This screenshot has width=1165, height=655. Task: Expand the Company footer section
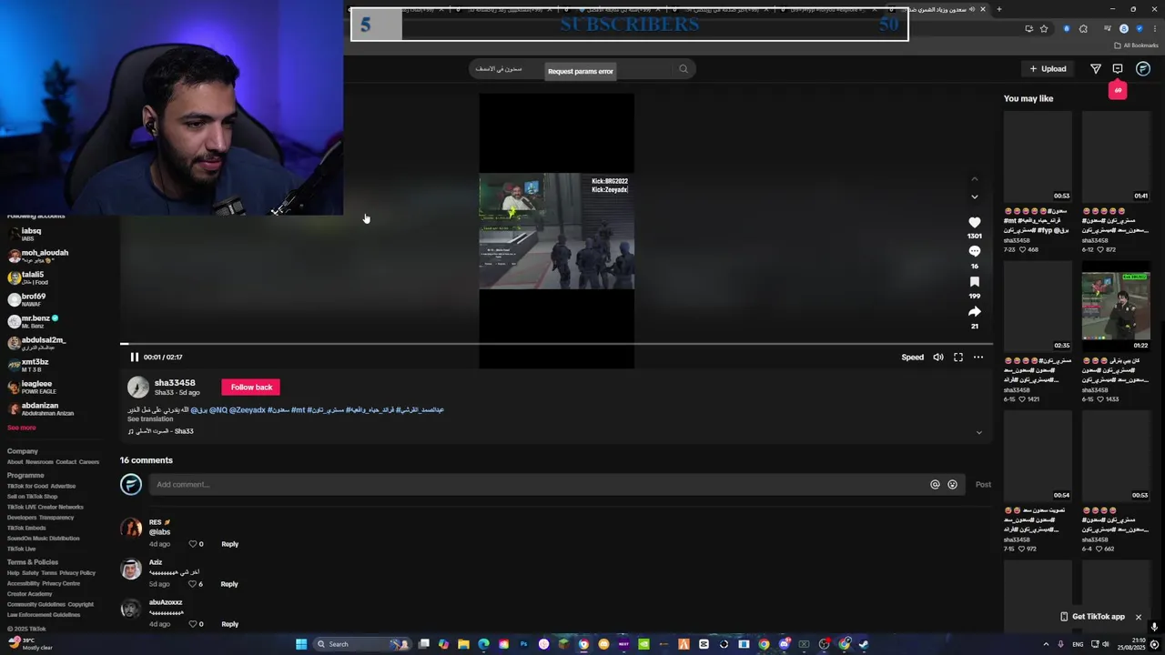(23, 451)
